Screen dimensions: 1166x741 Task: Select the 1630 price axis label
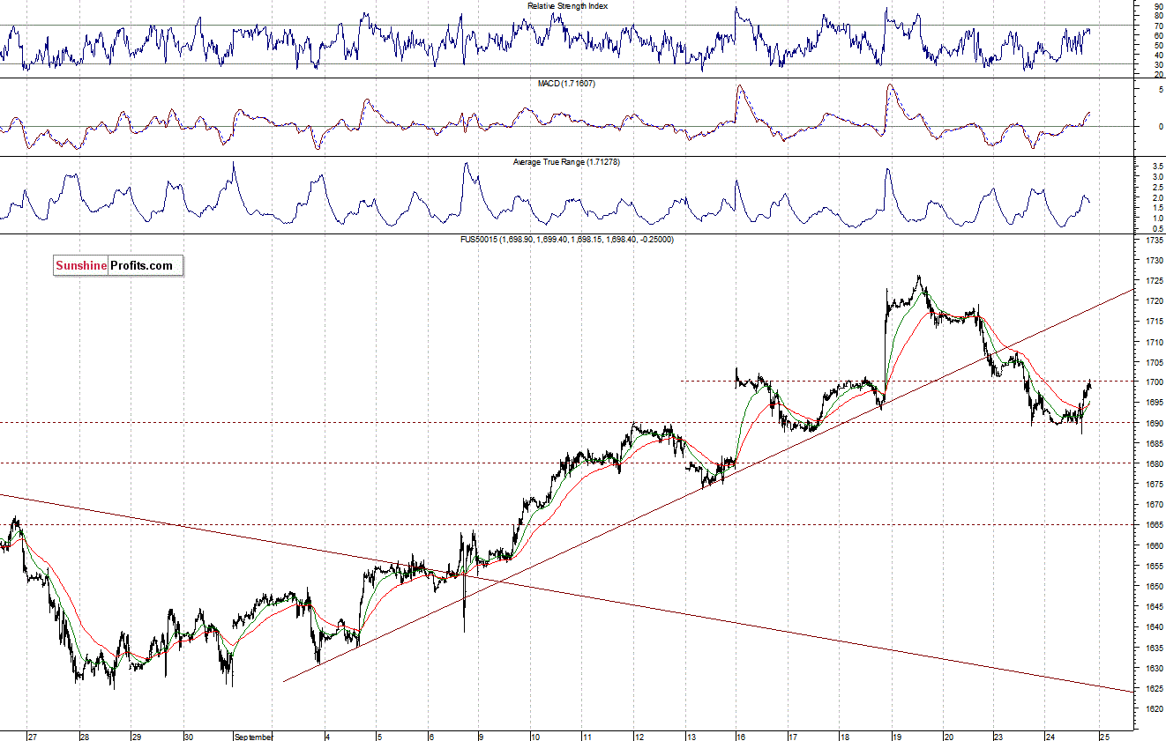pos(1153,668)
